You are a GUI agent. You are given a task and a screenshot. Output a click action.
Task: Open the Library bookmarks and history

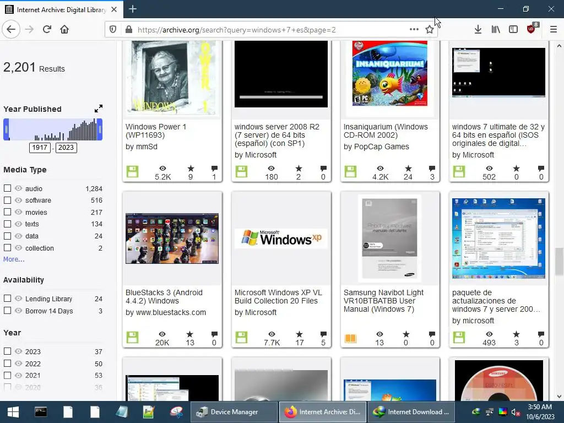tap(496, 30)
